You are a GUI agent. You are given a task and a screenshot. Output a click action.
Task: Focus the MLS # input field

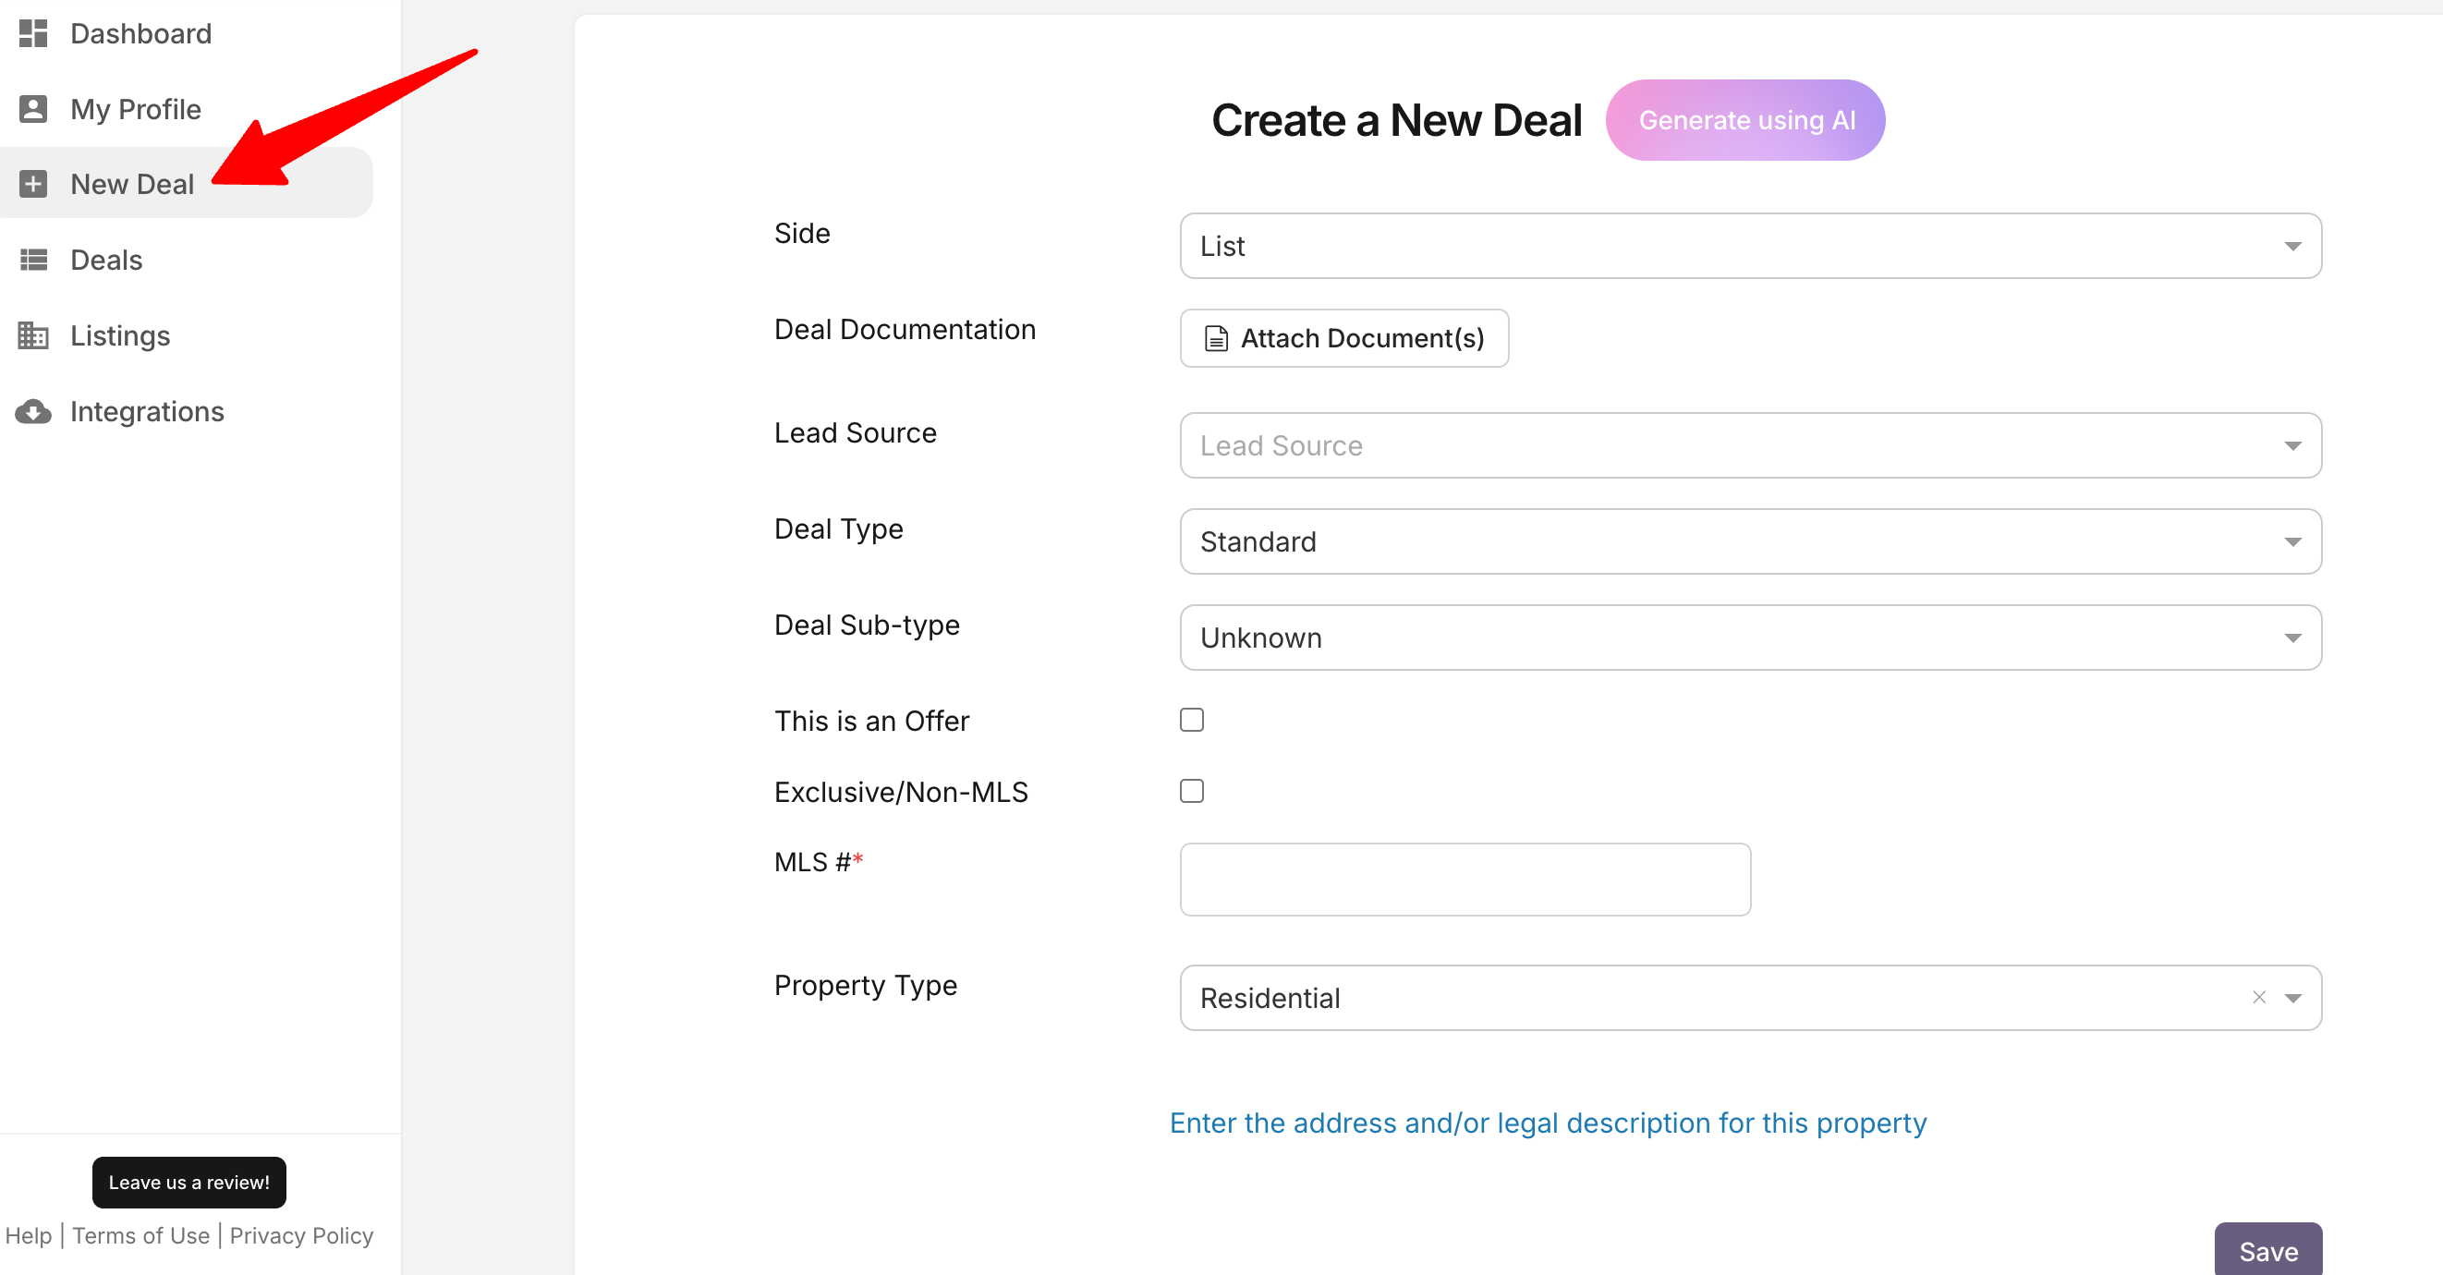tap(1465, 880)
